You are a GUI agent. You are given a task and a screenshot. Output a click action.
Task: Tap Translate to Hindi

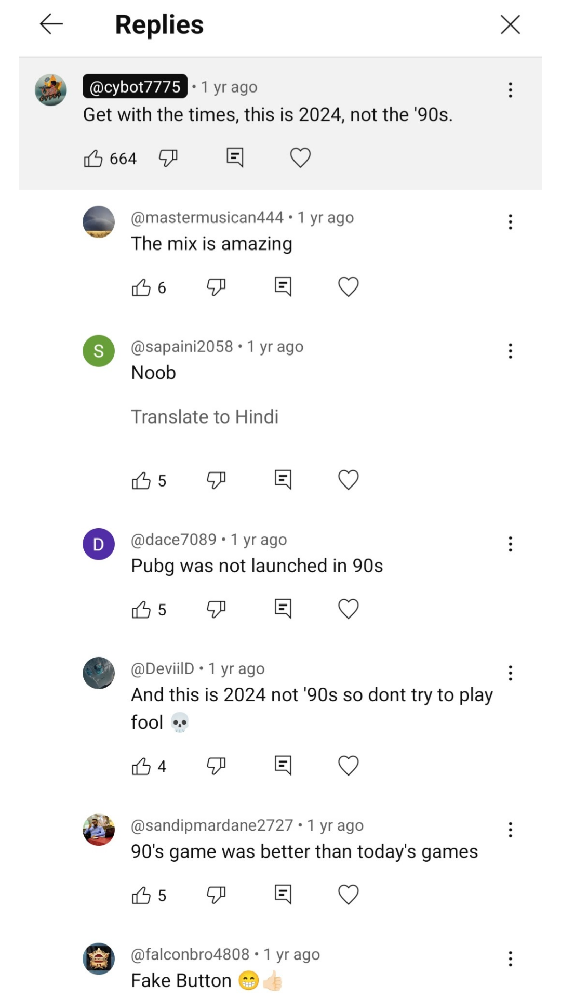(205, 416)
